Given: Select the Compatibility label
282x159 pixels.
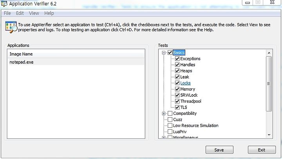Looking at the screenshot, I should 185,113.
